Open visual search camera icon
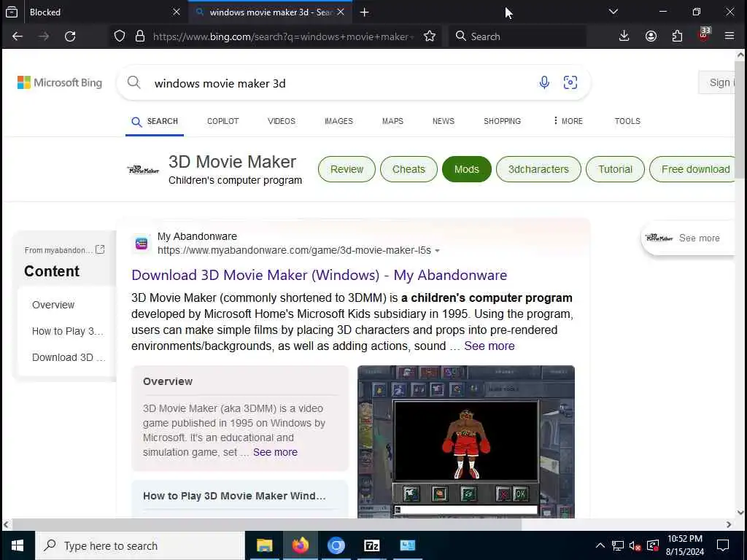 click(x=570, y=82)
